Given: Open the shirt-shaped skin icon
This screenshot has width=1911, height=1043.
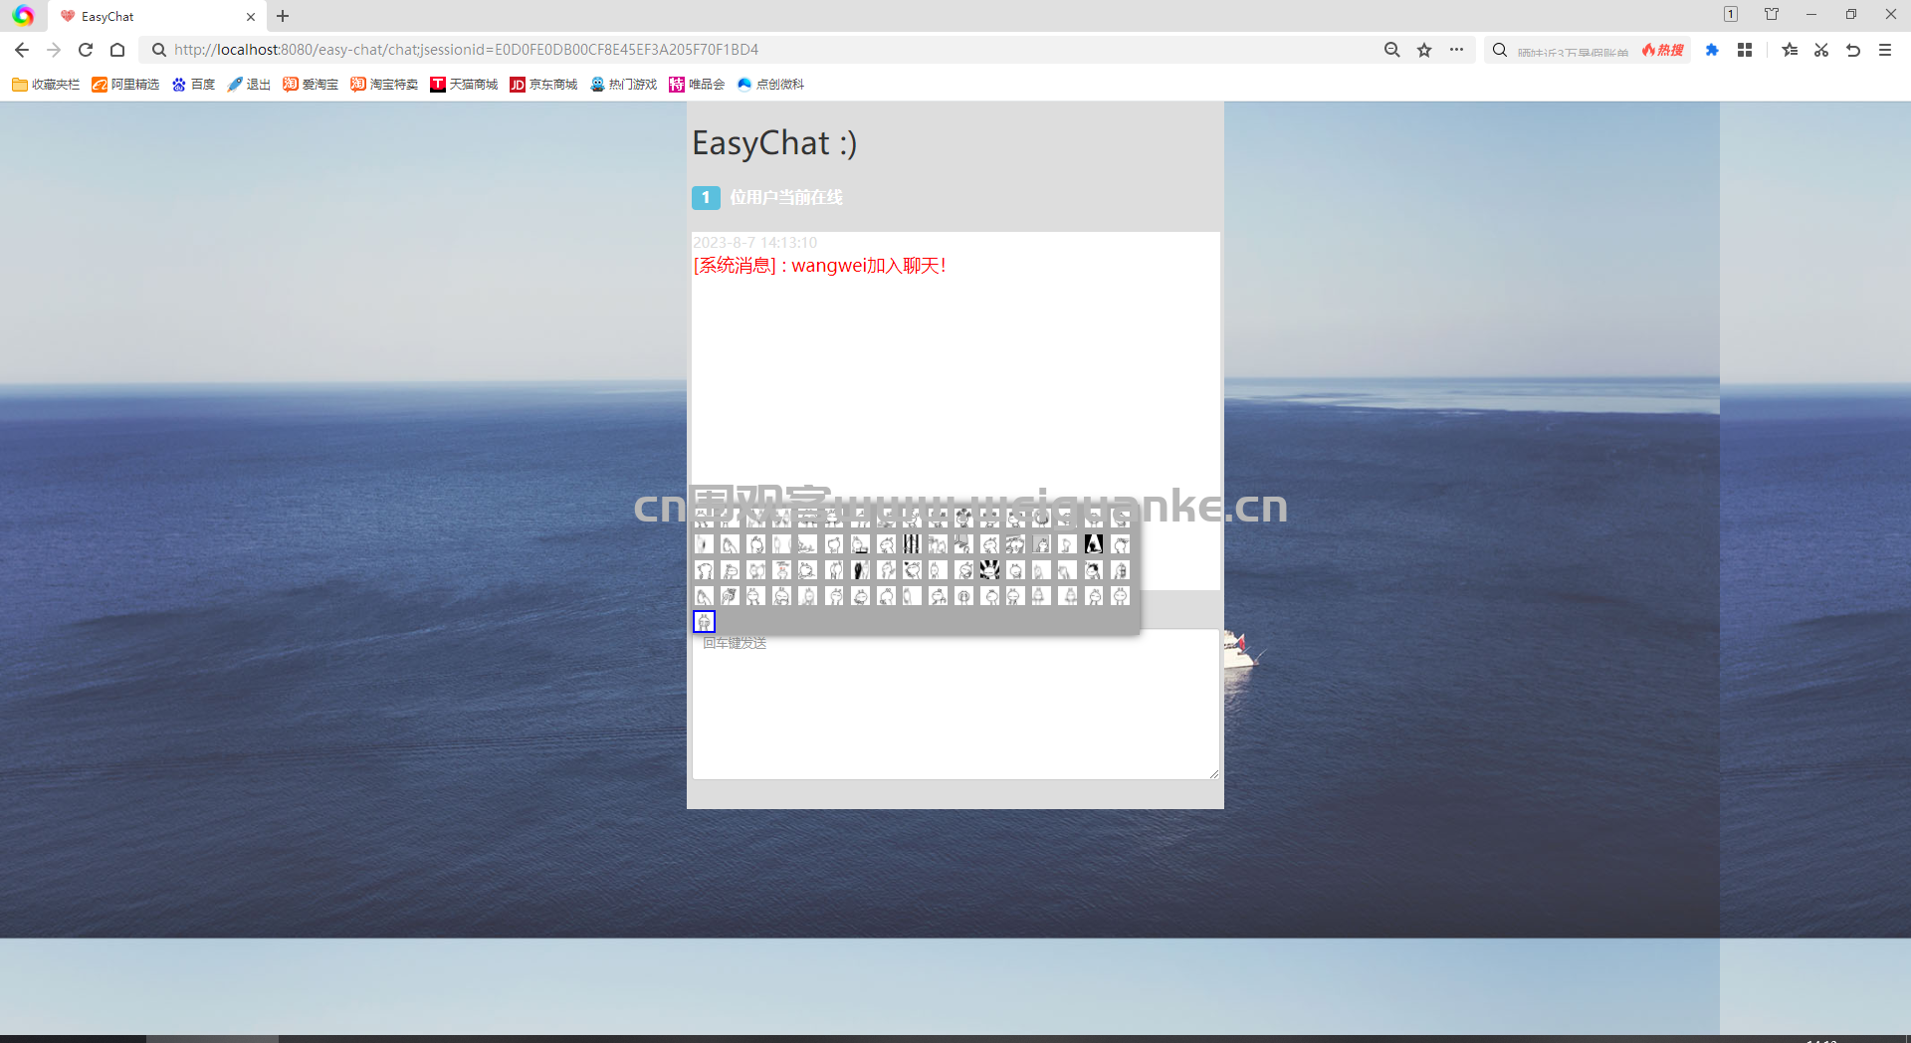Looking at the screenshot, I should tap(1772, 14).
